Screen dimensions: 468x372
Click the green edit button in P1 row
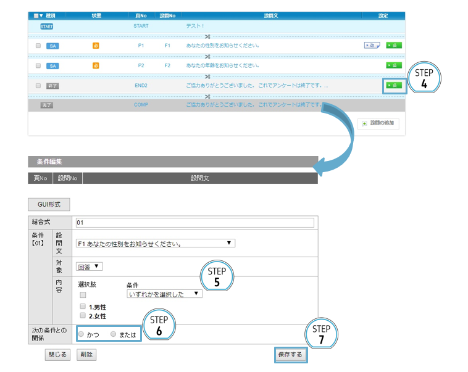tap(393, 45)
